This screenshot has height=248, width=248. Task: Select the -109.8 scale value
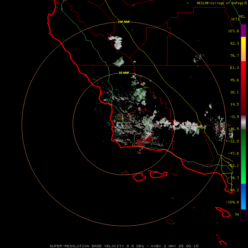point(232,202)
